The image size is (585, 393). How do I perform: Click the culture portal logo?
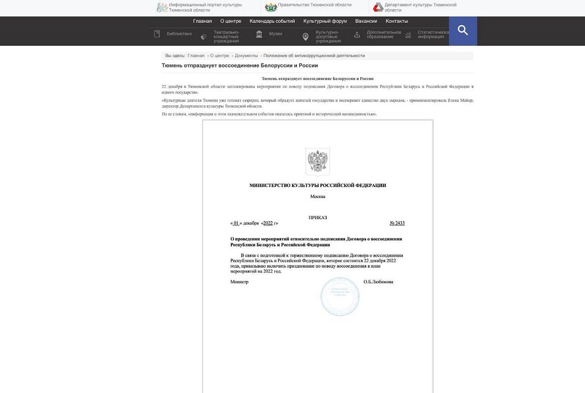(x=162, y=7)
